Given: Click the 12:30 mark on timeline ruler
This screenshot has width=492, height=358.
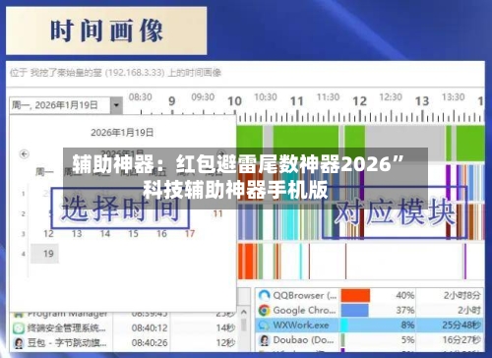Looking at the screenshot, I should pos(391,97).
